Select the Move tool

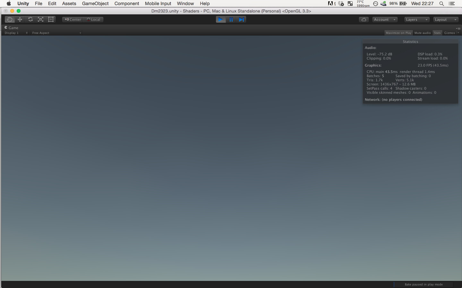click(x=20, y=19)
